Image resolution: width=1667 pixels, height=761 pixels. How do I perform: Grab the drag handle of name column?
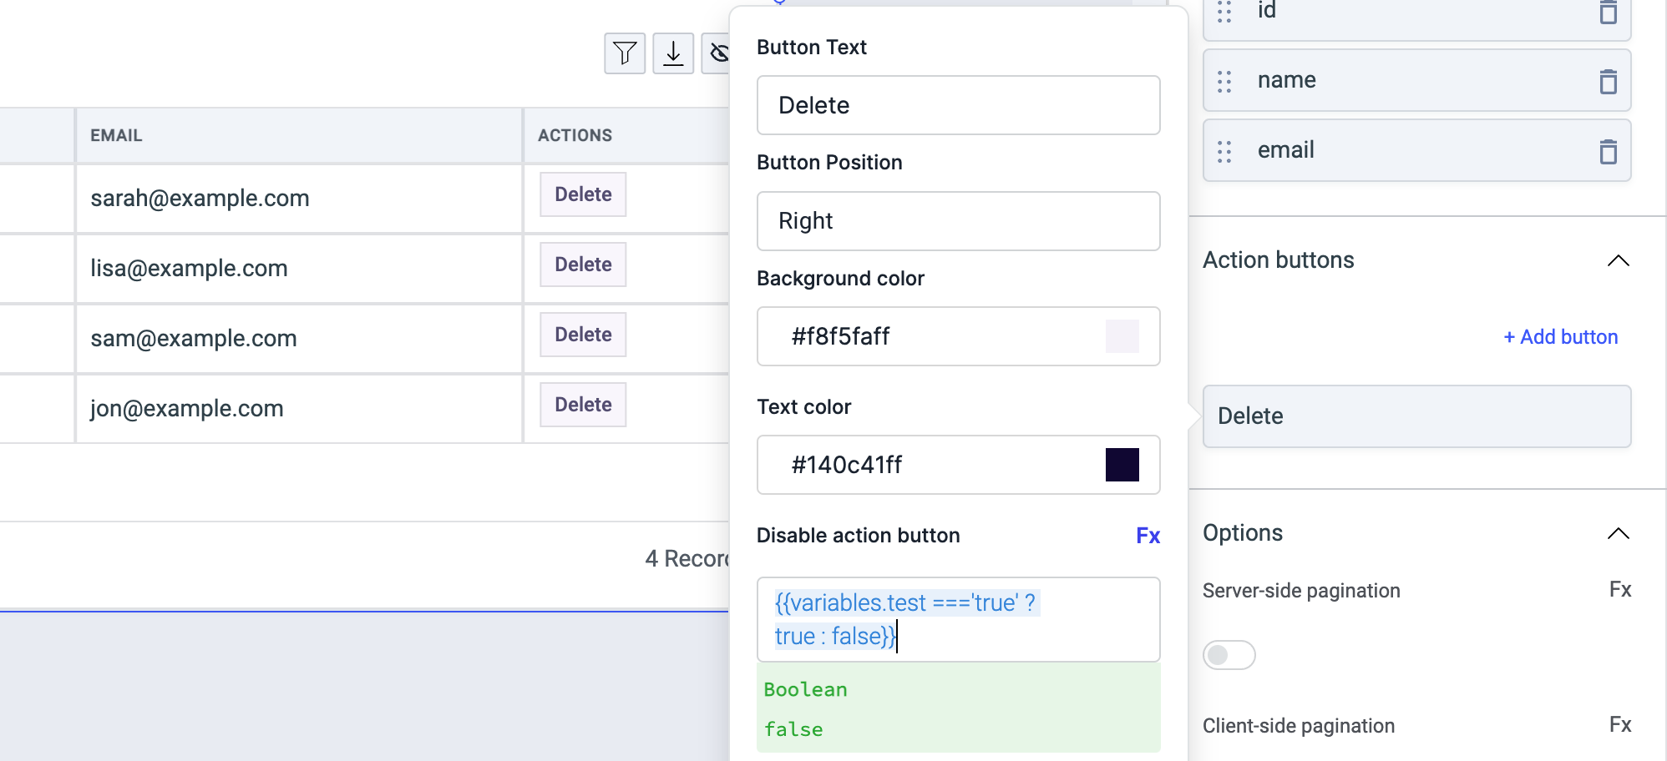tap(1224, 81)
